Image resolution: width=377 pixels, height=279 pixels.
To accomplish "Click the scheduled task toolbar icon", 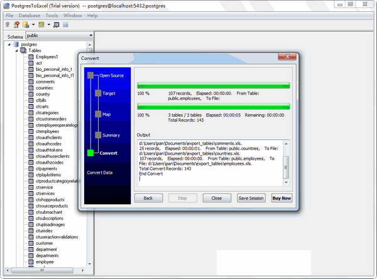I will click(x=57, y=24).
